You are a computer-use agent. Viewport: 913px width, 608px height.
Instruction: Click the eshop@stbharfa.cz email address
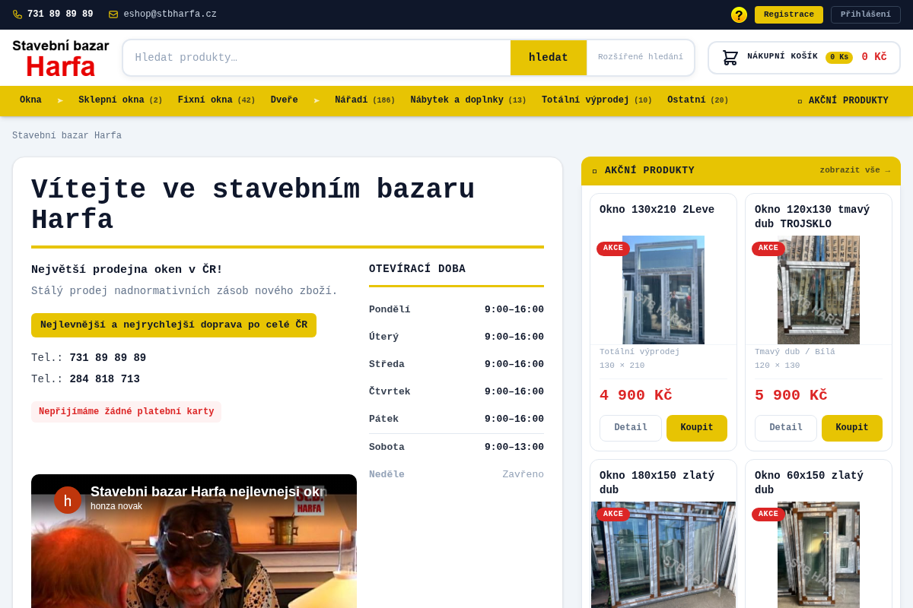[170, 14]
